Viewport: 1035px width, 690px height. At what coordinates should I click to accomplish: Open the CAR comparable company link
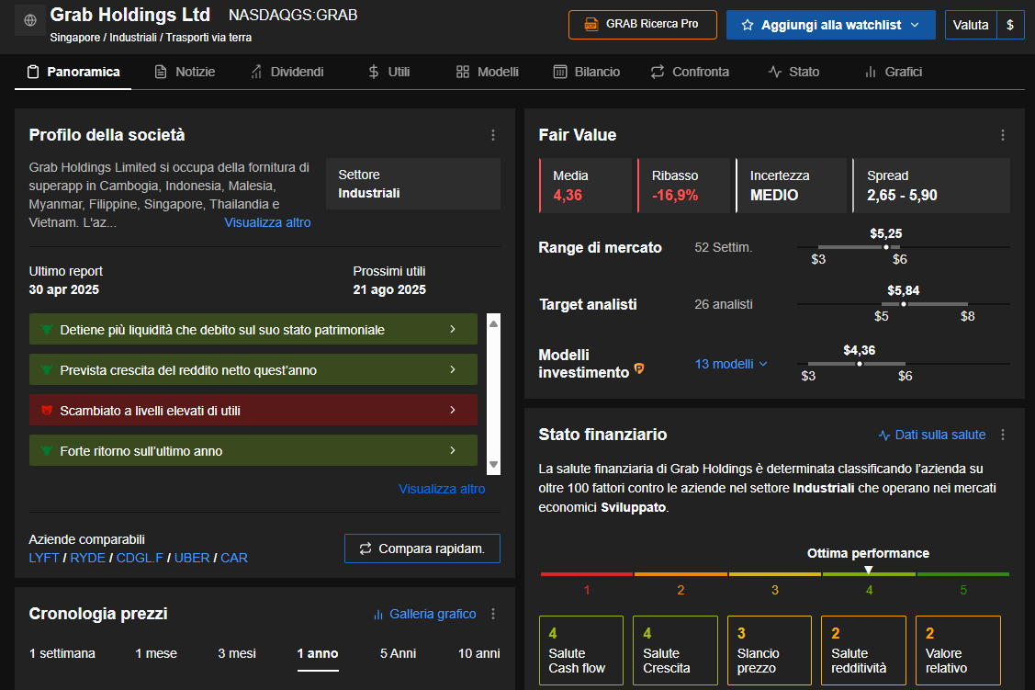click(x=234, y=558)
